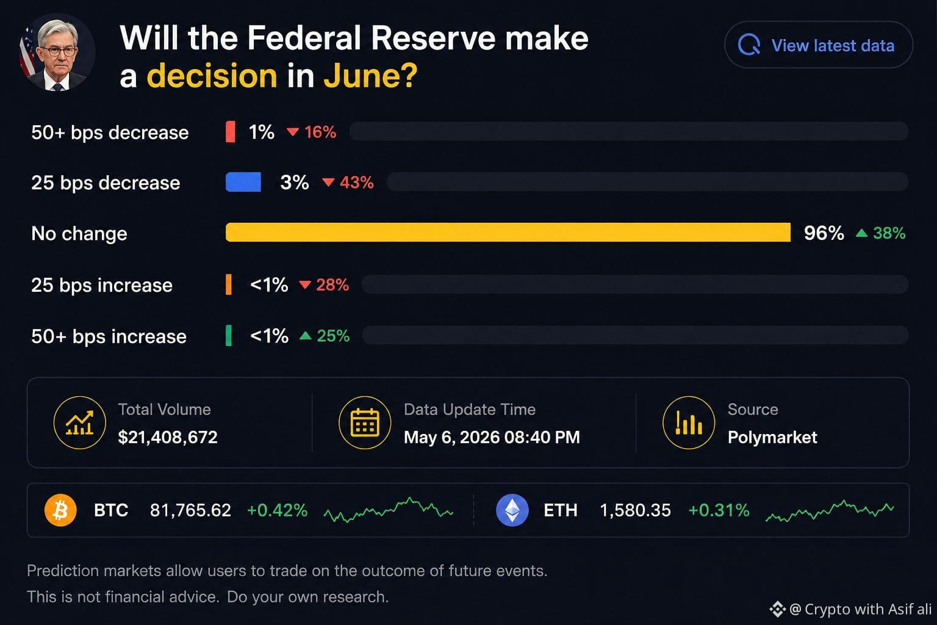This screenshot has width=937, height=625.
Task: Click the blue 25 bps decrease bar
Action: [x=243, y=182]
